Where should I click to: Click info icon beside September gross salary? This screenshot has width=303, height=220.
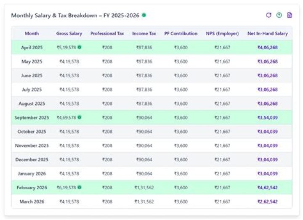pos(80,117)
